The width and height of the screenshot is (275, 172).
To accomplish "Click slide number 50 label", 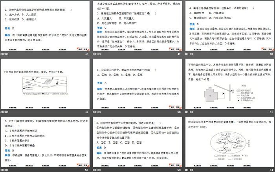I will point(179,112).
